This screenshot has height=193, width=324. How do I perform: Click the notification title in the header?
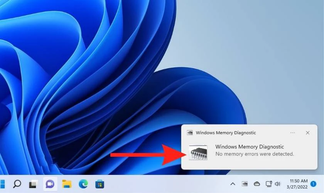tap(226, 133)
